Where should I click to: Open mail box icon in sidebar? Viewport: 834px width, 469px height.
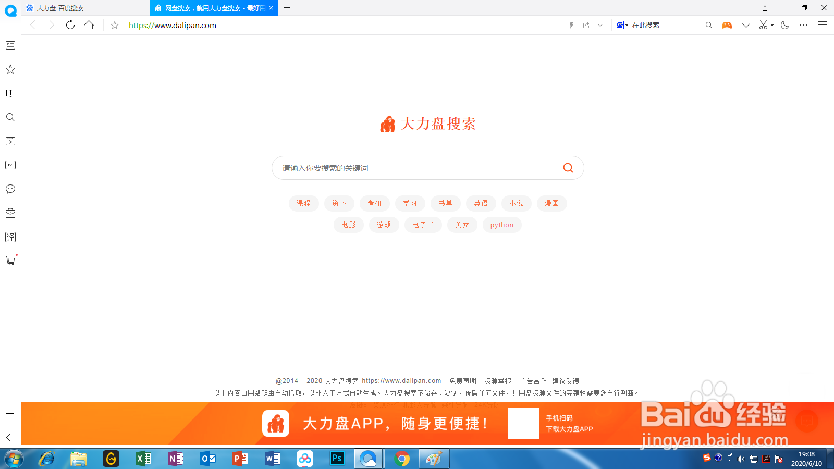pyautogui.click(x=10, y=213)
